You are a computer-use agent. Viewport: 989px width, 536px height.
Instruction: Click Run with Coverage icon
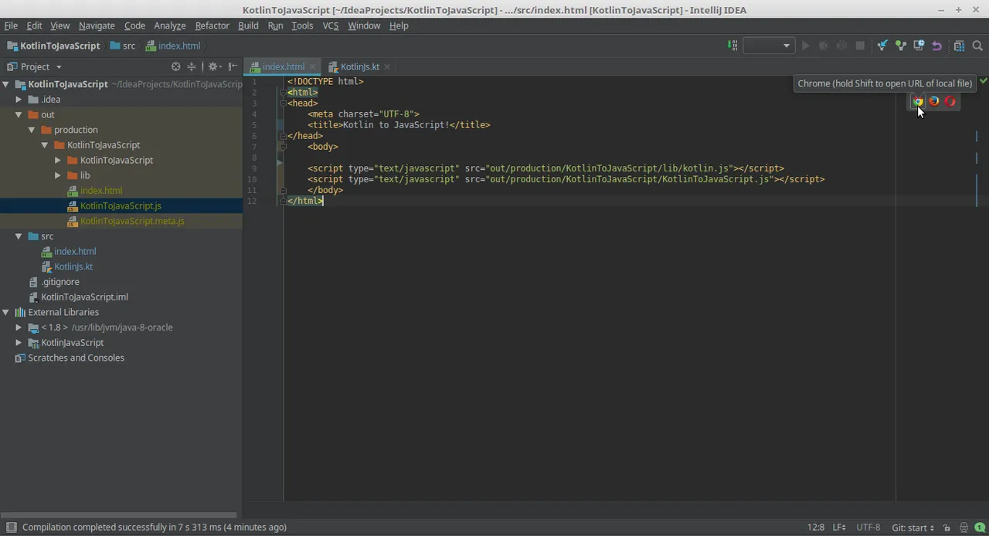pyautogui.click(x=841, y=46)
